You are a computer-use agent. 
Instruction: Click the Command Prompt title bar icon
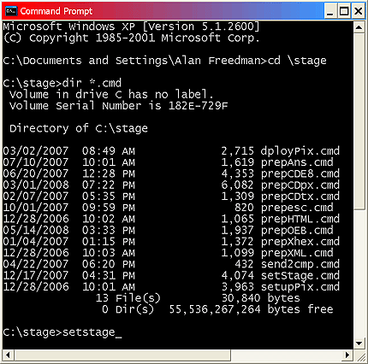(11, 11)
